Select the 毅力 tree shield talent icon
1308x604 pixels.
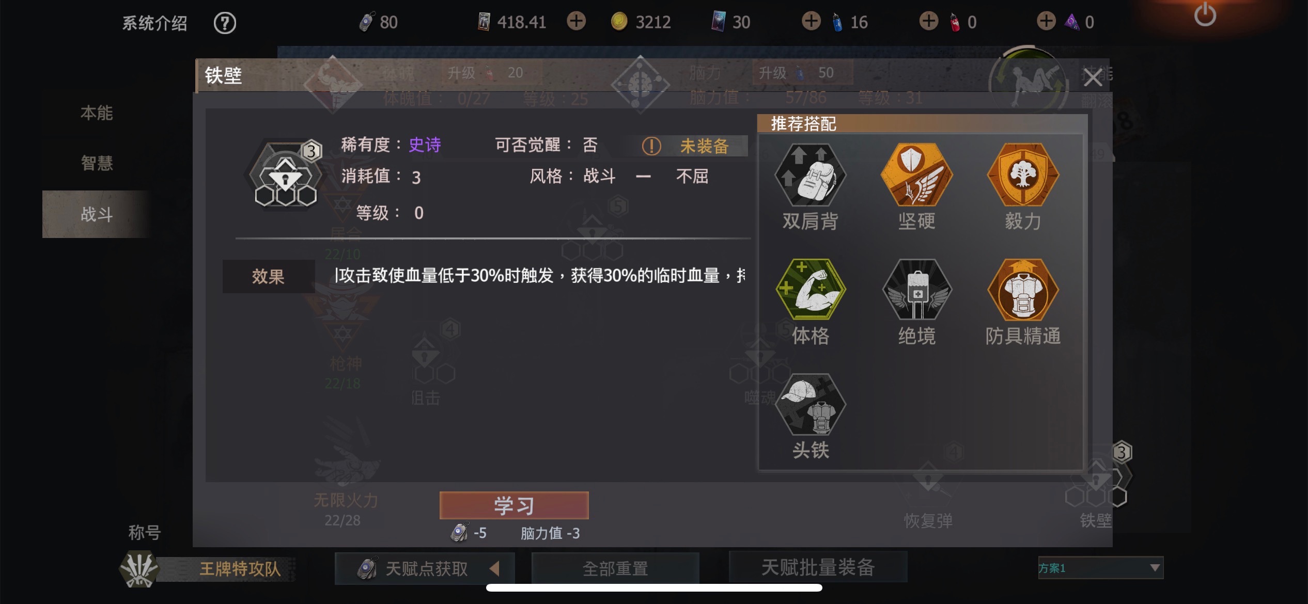pyautogui.click(x=1023, y=176)
